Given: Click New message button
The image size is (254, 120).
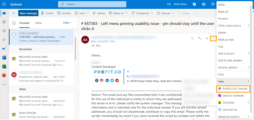Looking at the screenshot, I should pos(28,13).
